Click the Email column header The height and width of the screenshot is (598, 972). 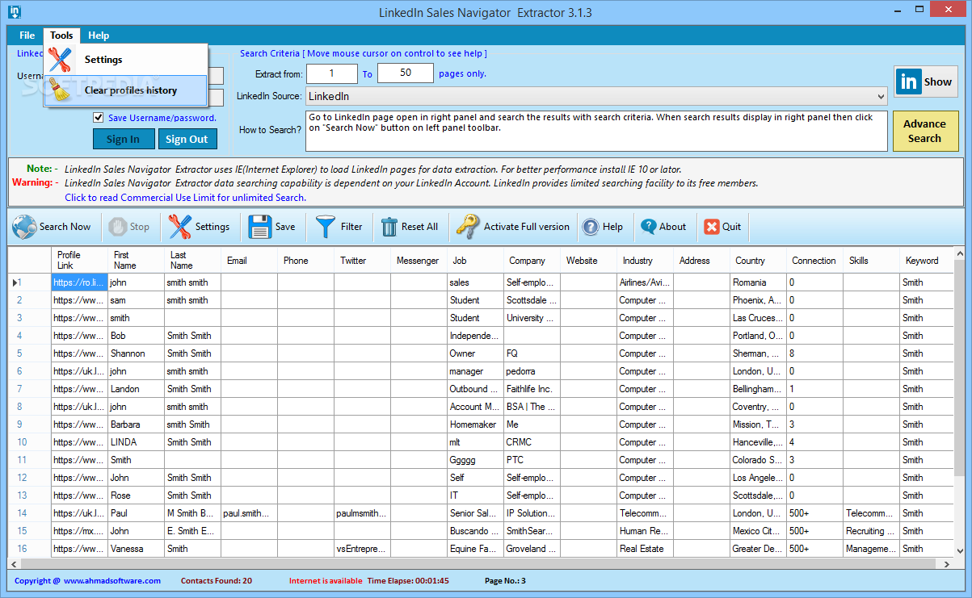point(249,260)
